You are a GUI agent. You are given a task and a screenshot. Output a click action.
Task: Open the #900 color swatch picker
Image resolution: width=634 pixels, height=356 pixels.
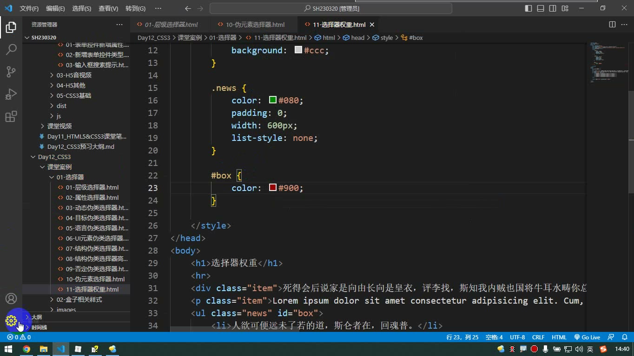click(x=273, y=188)
